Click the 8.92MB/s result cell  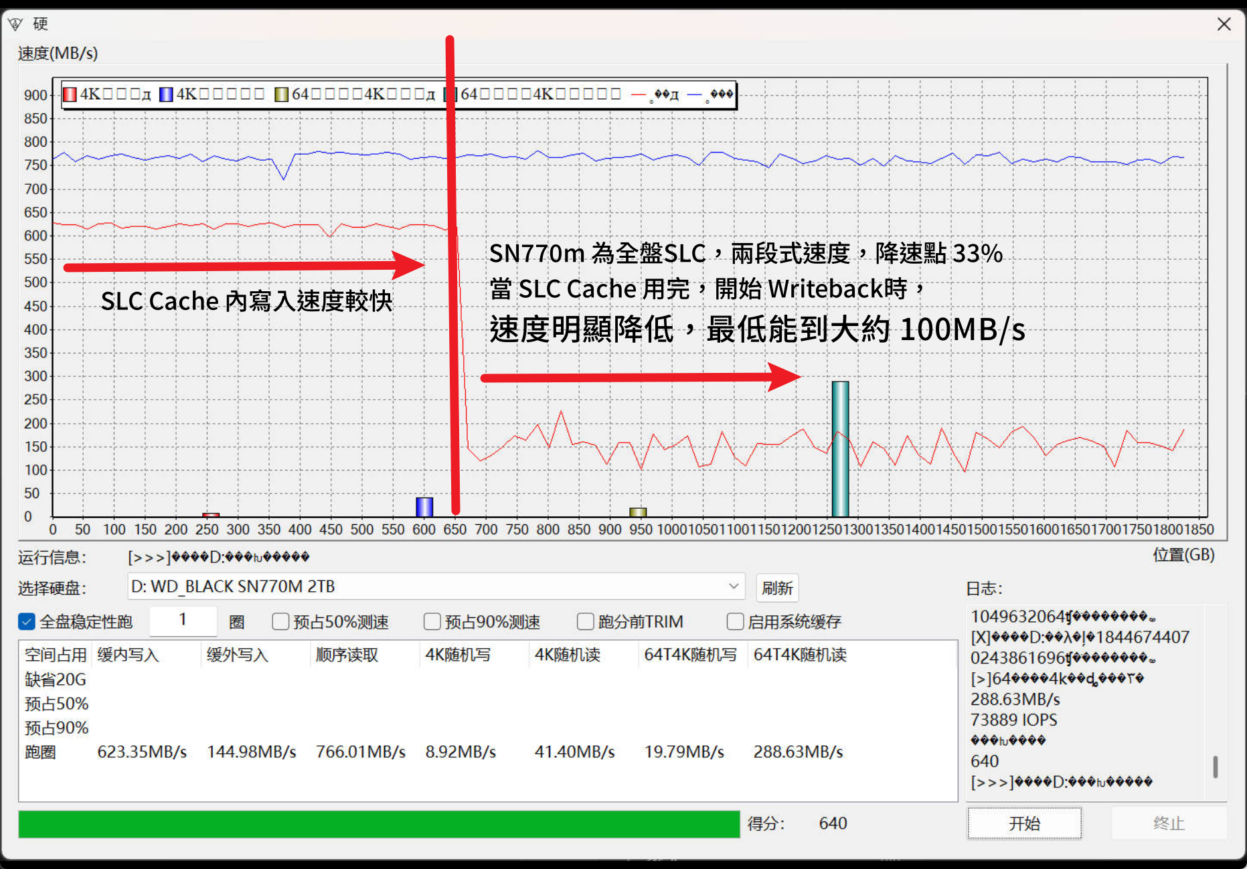(461, 752)
